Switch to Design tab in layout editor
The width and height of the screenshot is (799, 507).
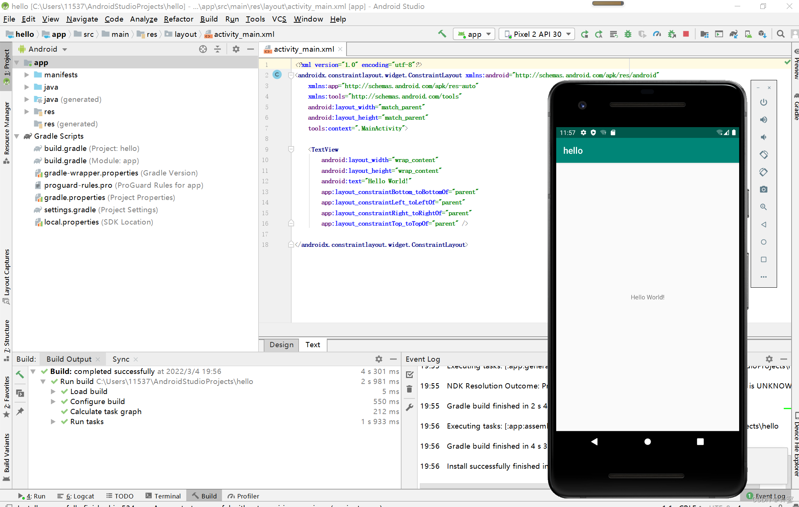[x=281, y=344]
